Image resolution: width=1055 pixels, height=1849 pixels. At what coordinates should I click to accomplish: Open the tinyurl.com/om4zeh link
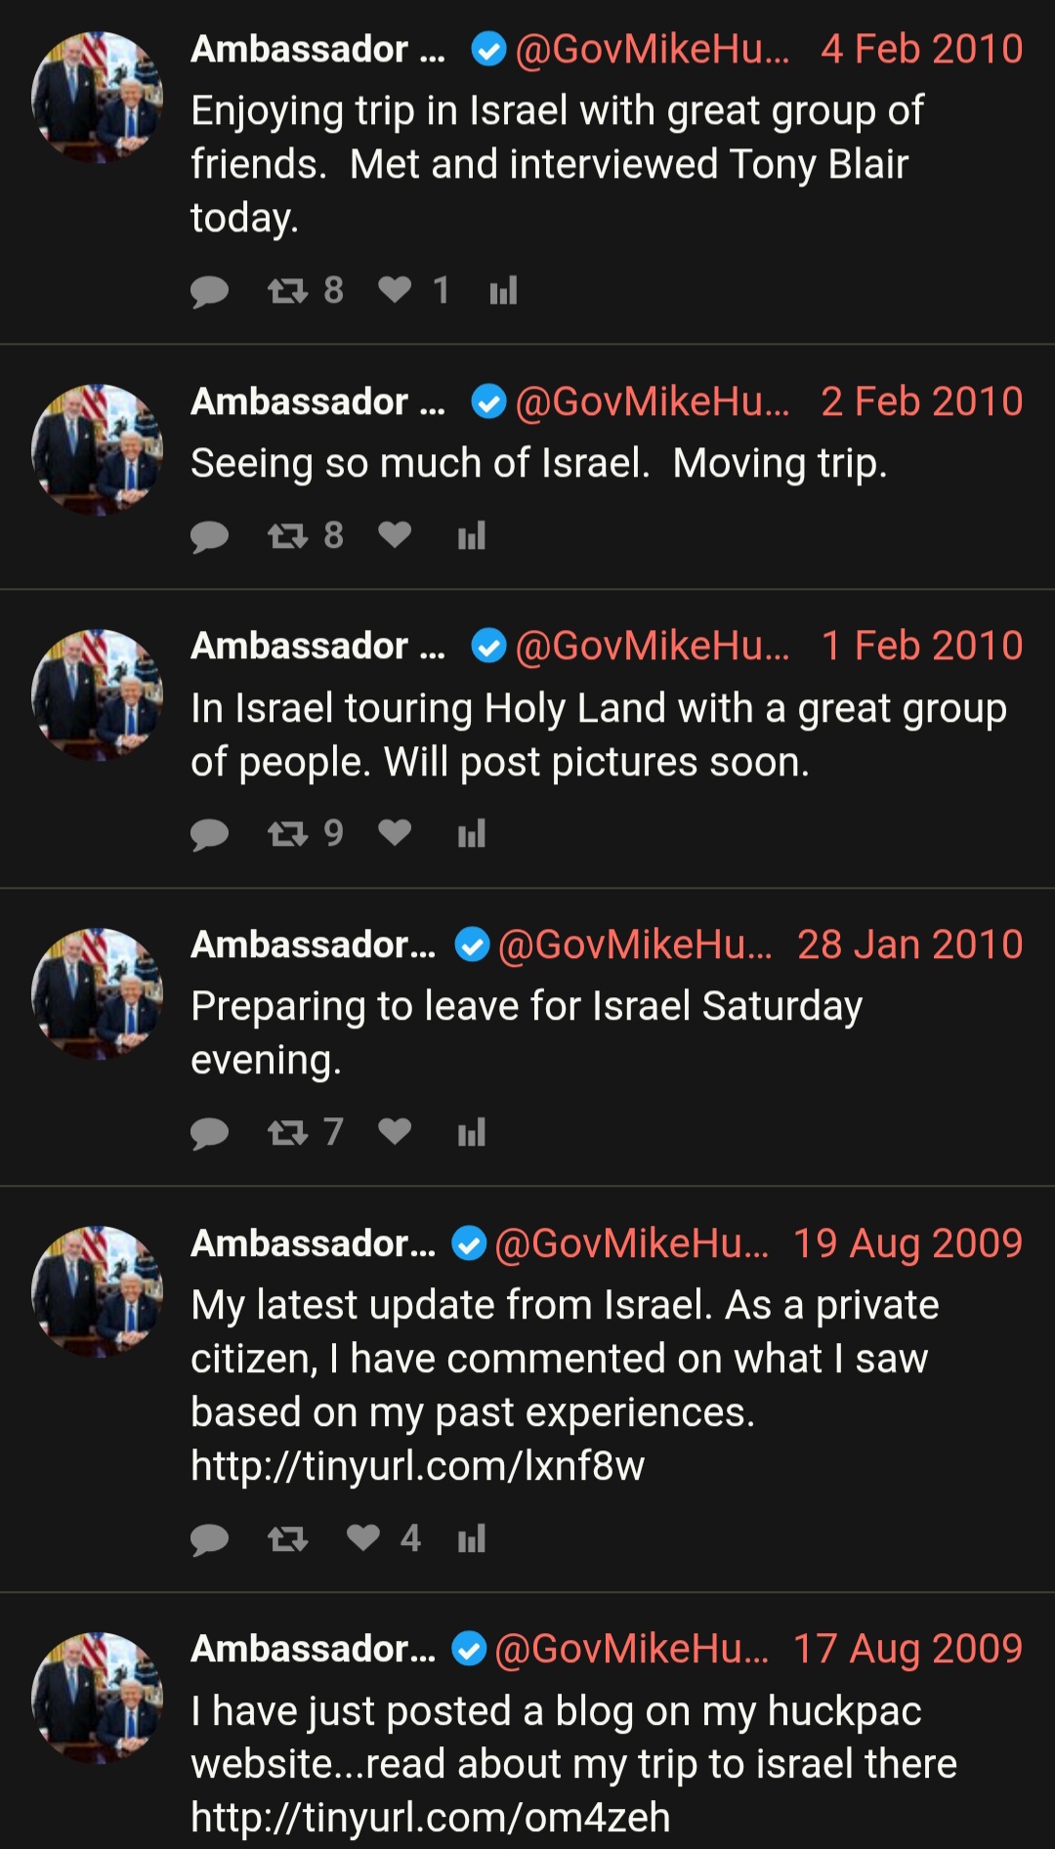pyautogui.click(x=431, y=1818)
